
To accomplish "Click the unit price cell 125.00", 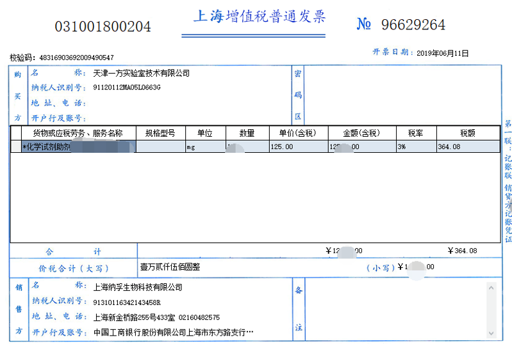I will click(x=282, y=147).
